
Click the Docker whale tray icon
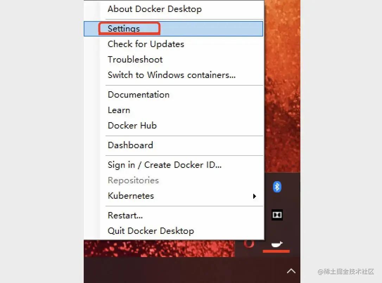277,244
